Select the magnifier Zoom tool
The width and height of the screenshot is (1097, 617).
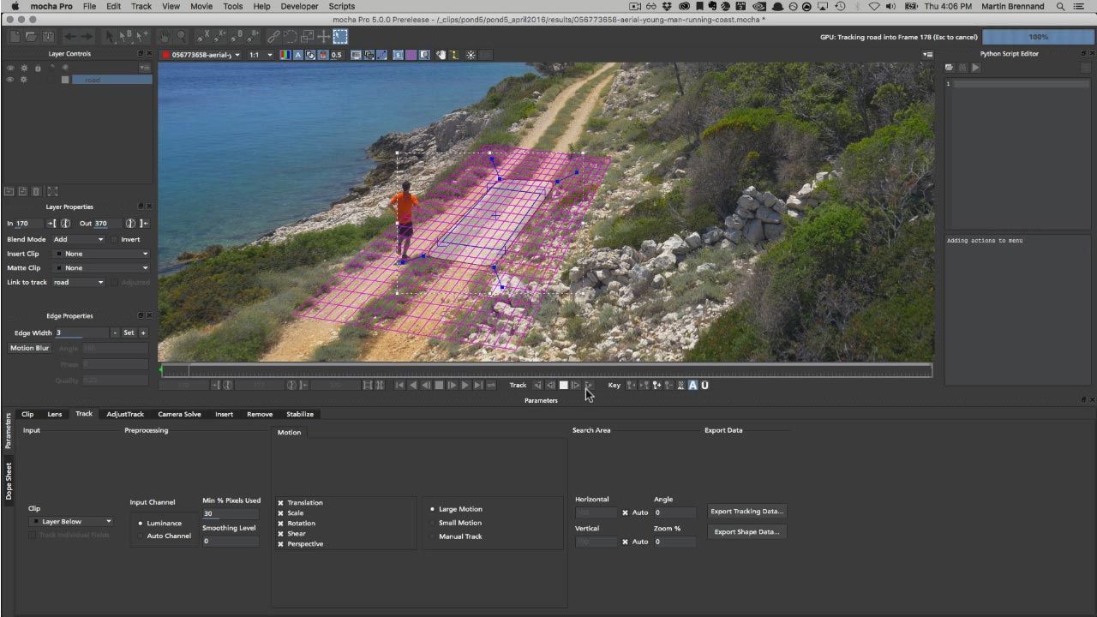tap(182, 37)
